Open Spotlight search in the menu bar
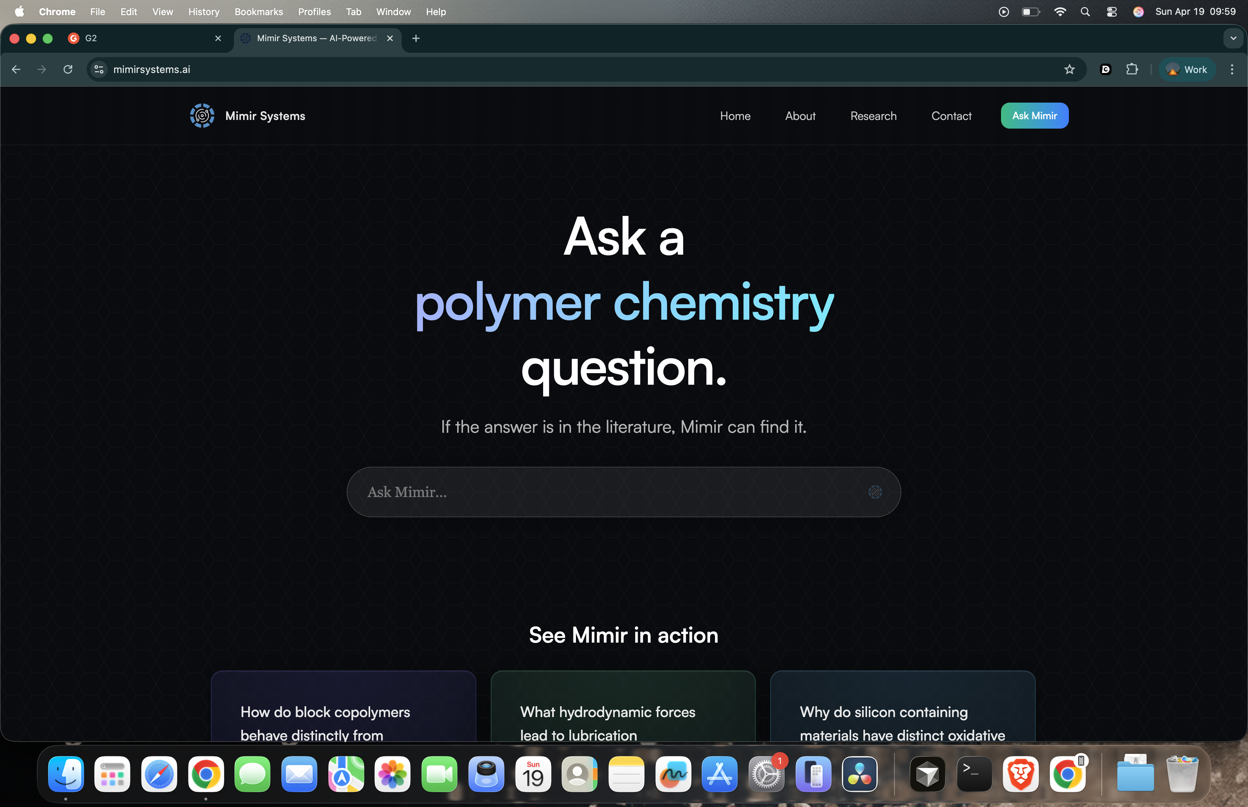 [x=1085, y=12]
